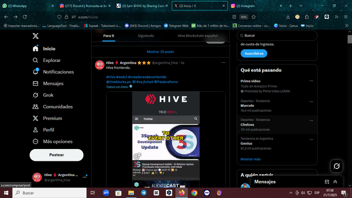
Task: Open a new browser tab
Action: [291, 6]
